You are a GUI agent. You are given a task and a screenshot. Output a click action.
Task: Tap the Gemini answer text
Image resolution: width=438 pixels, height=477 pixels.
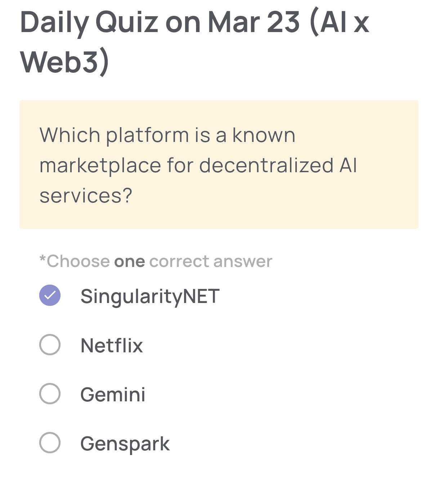pos(113,394)
